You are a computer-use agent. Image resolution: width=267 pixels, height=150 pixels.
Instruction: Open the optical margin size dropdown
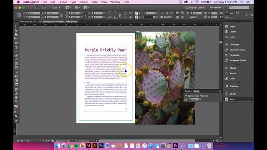[x=200, y=99]
